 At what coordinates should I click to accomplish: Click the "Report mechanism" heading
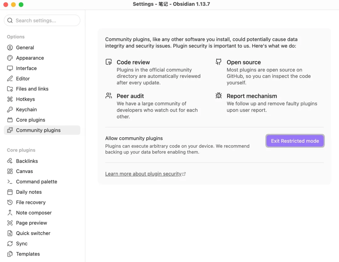point(252,96)
